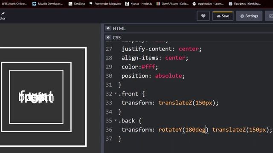The width and height of the screenshot is (273, 153).
Task: Open Профиль GeekBrains bookmark
Action: (244, 4)
